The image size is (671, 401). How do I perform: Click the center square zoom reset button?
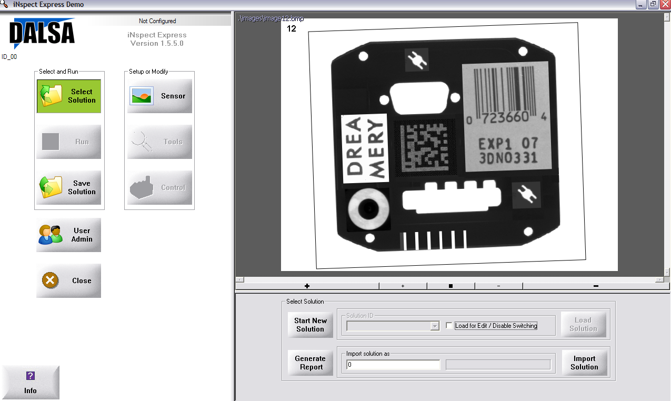coord(450,286)
